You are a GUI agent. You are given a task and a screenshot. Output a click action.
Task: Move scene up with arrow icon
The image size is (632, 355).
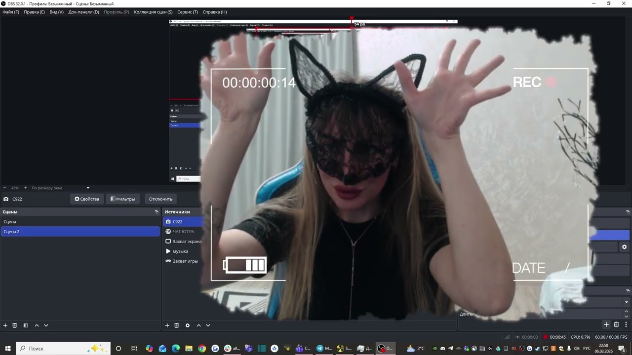(x=37, y=325)
